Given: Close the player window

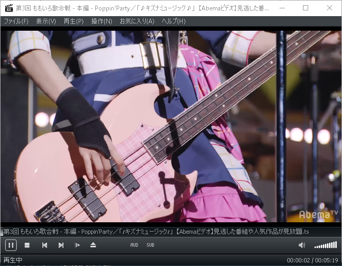Looking at the screenshot, I should (330, 8).
